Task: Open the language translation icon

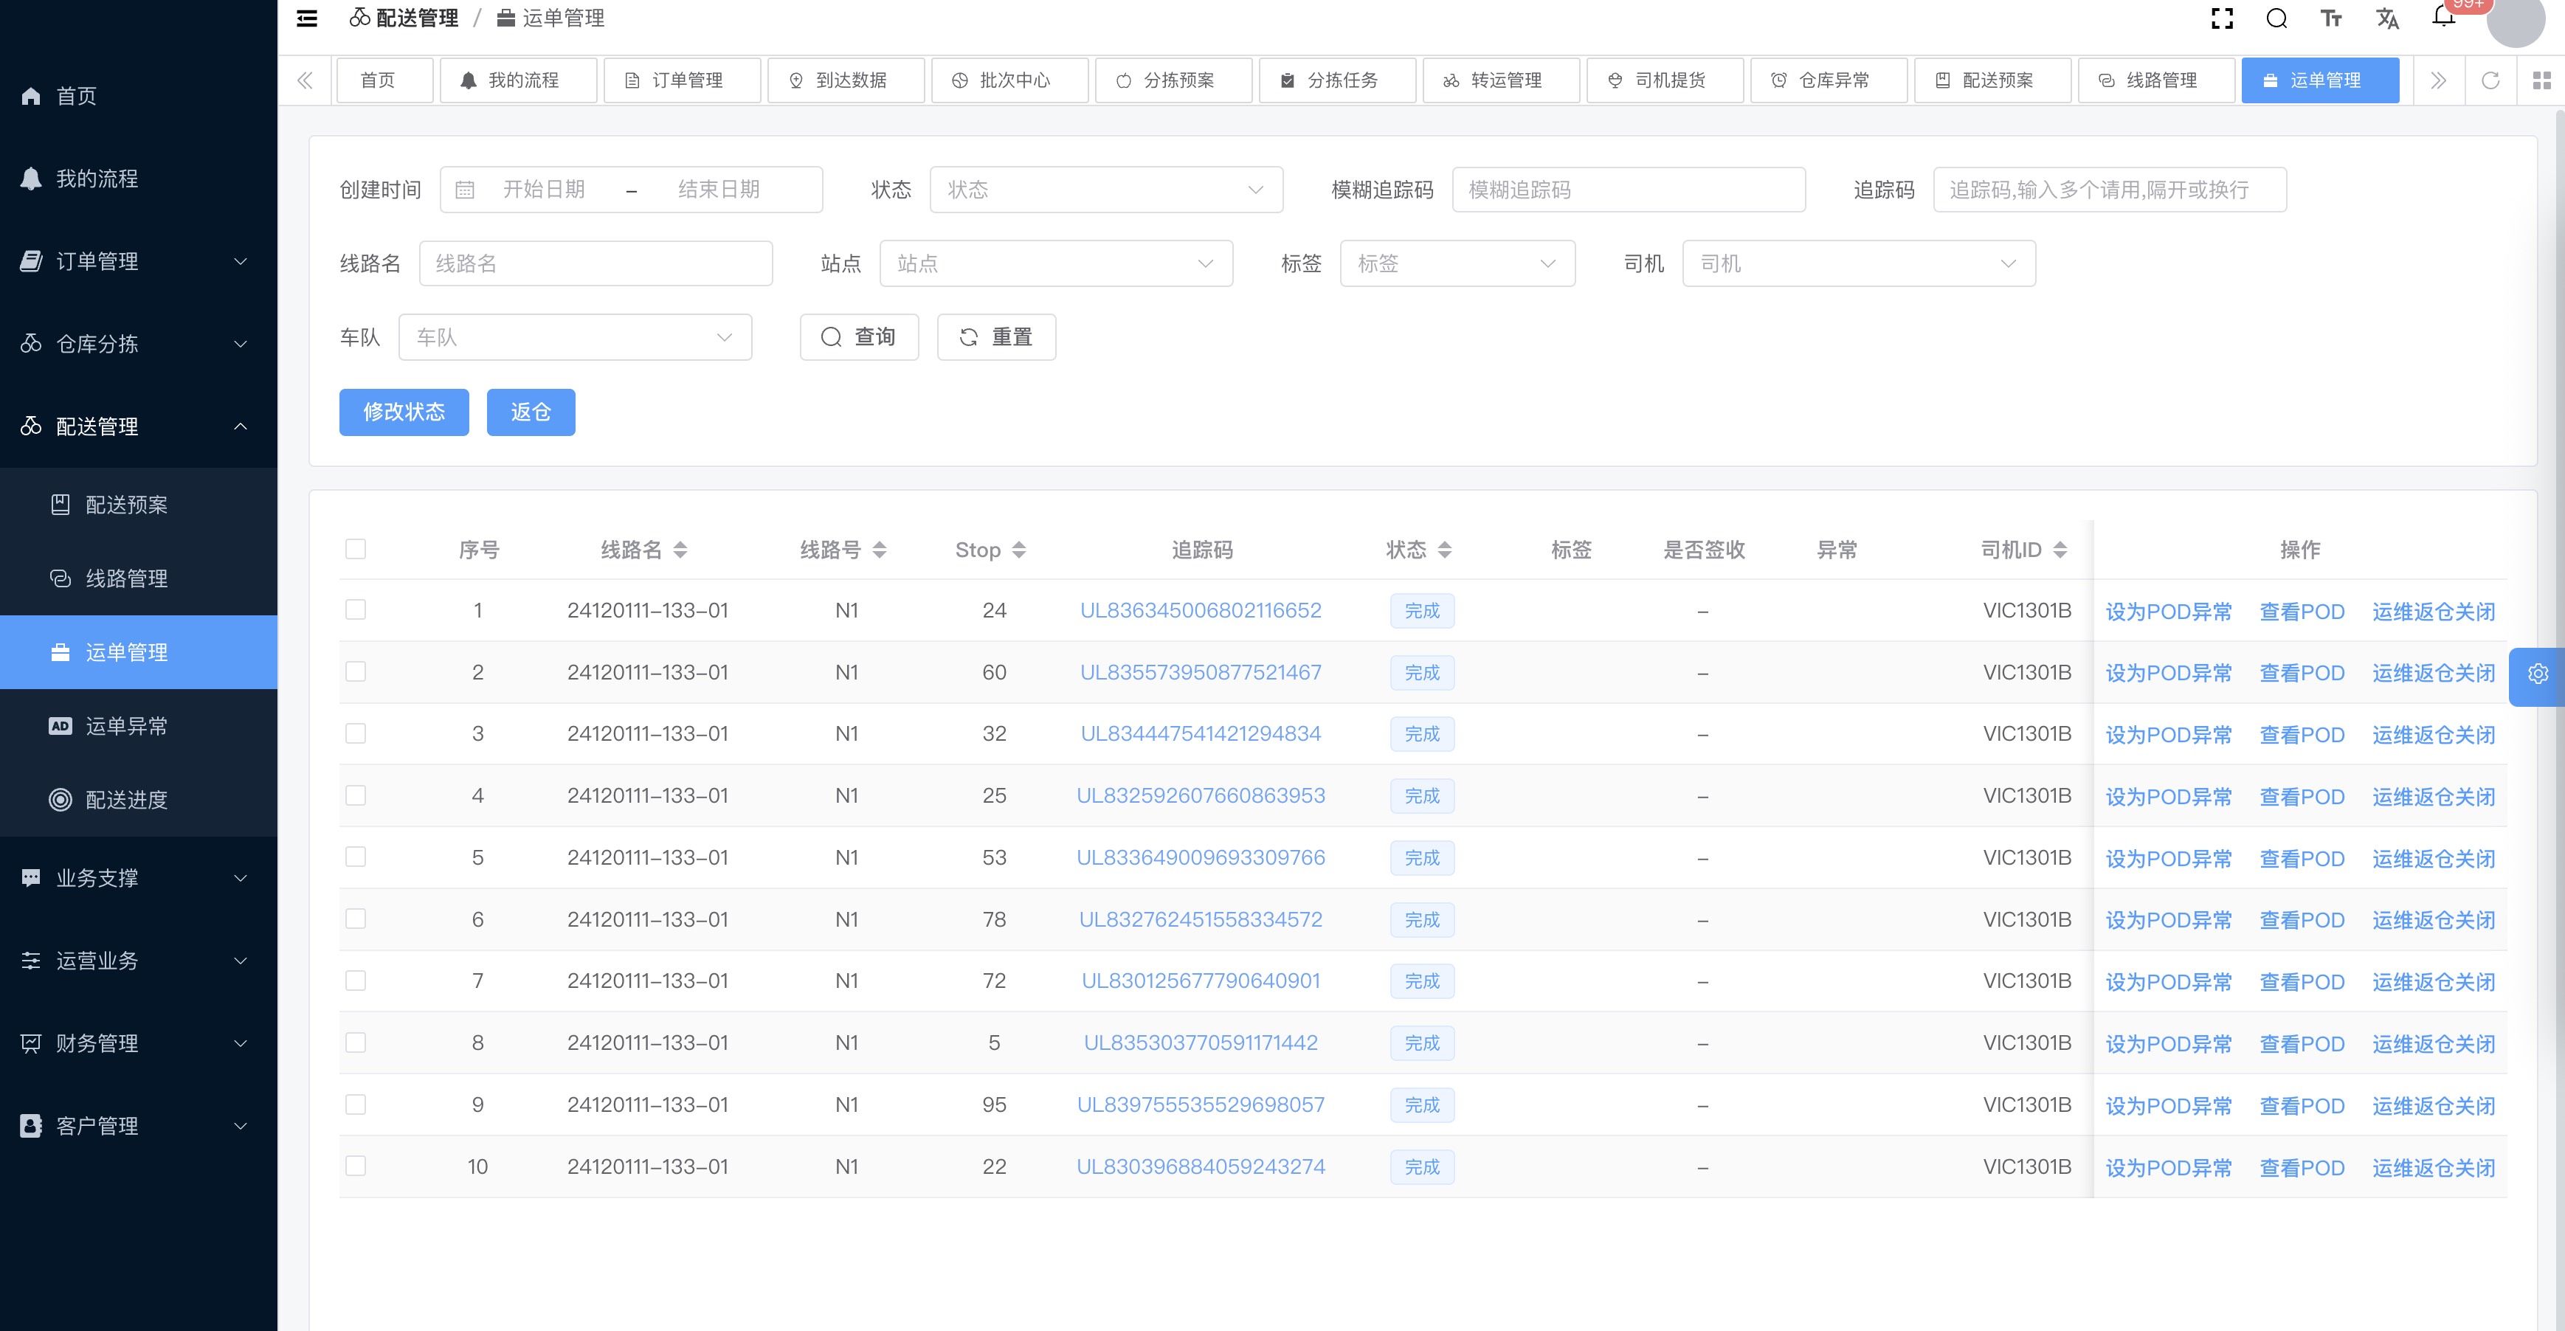Action: 2386,19
